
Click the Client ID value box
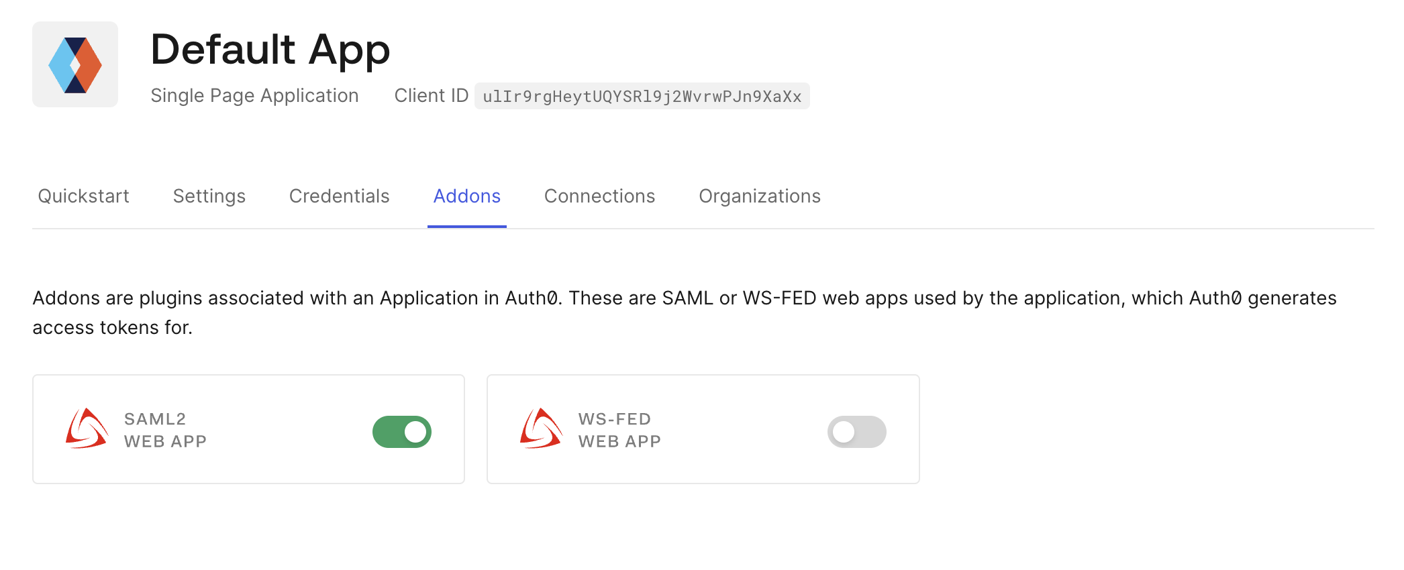[642, 96]
